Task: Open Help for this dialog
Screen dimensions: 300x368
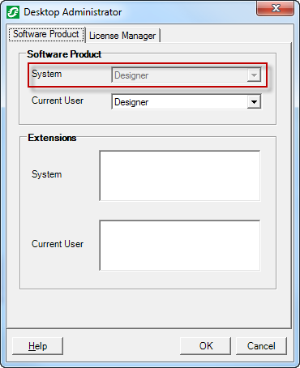Action: pos(37,346)
